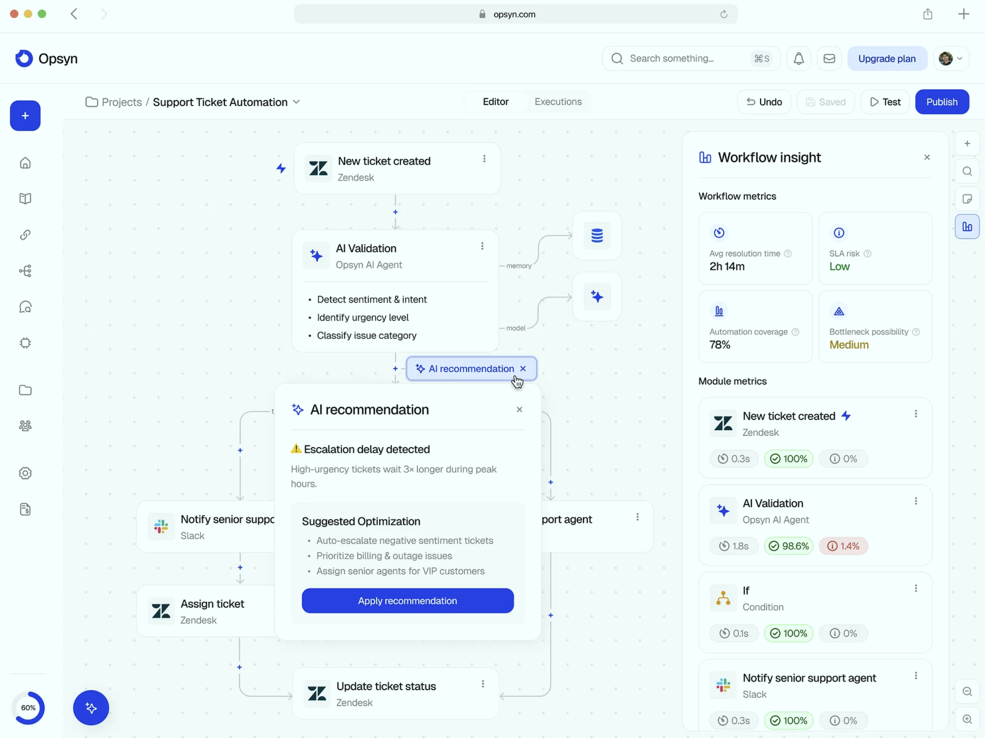Click zoom in at the bottom right
Image resolution: width=985 pixels, height=738 pixels.
click(967, 719)
